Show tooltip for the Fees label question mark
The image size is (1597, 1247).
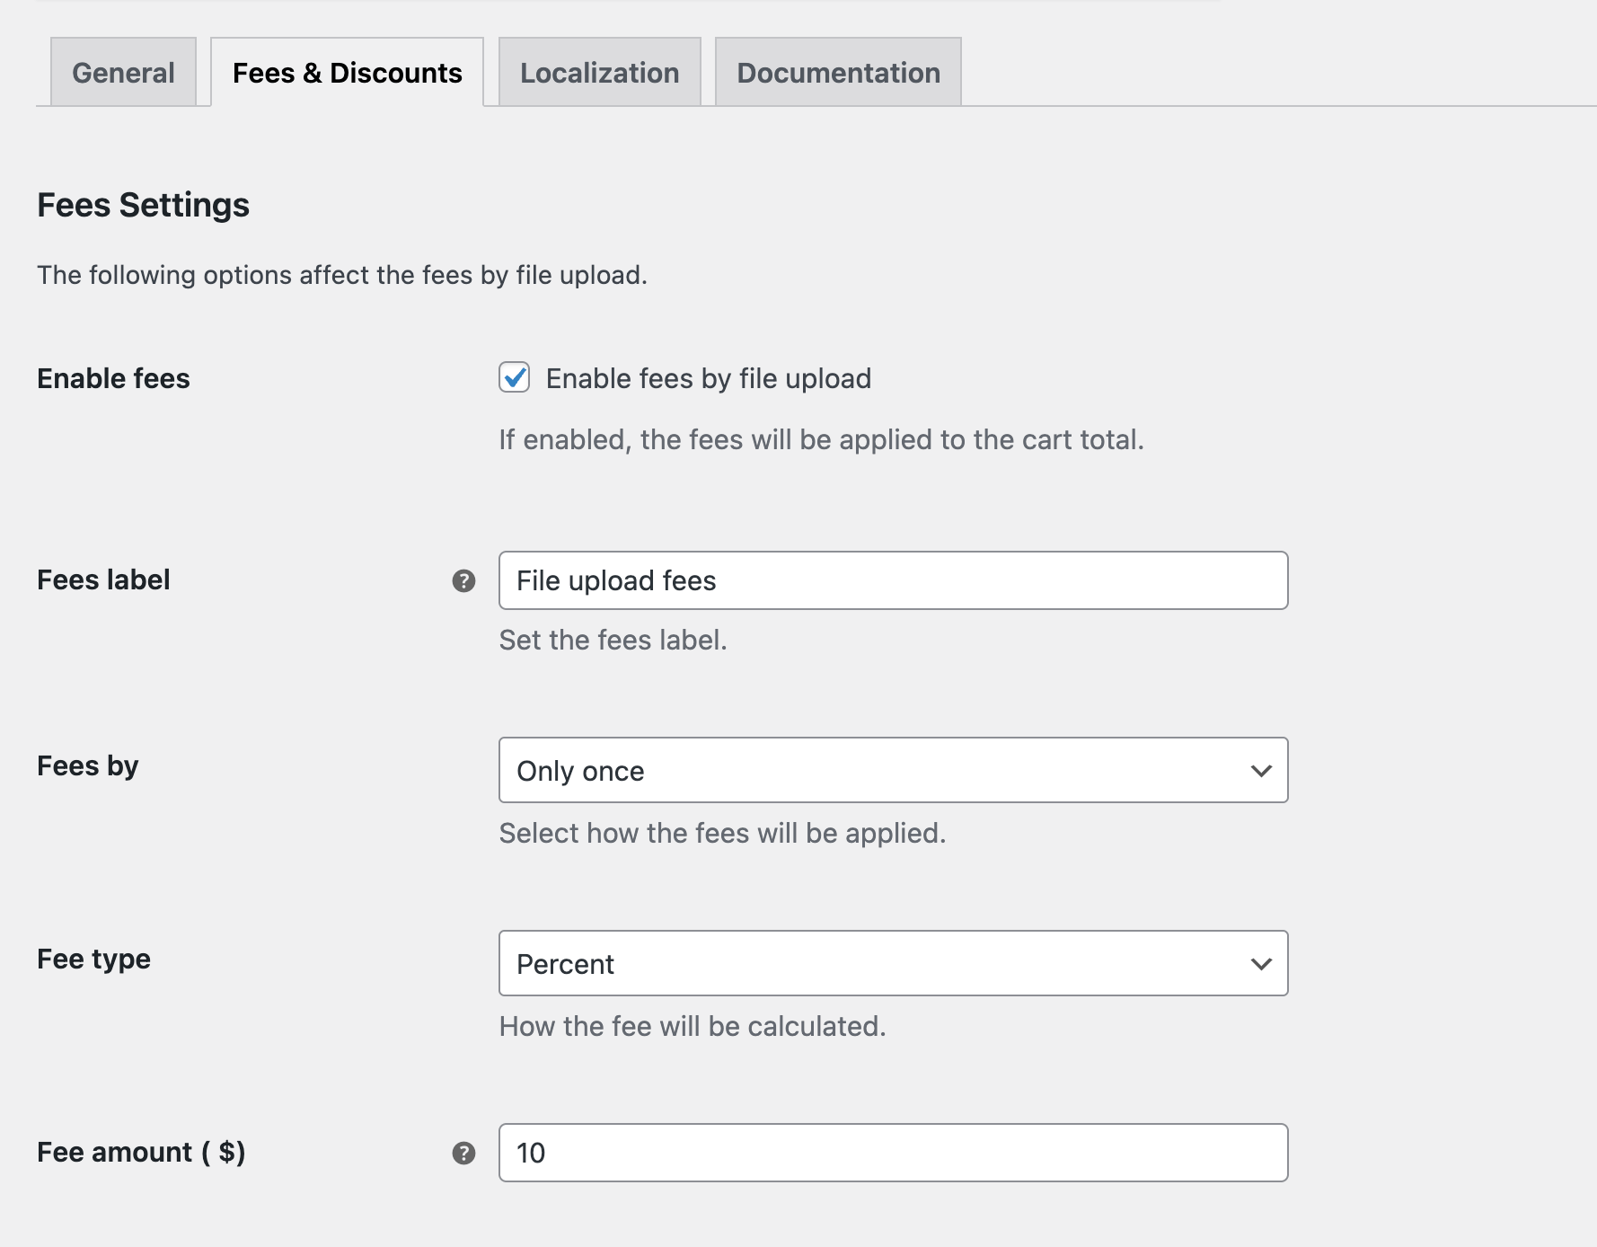click(463, 581)
